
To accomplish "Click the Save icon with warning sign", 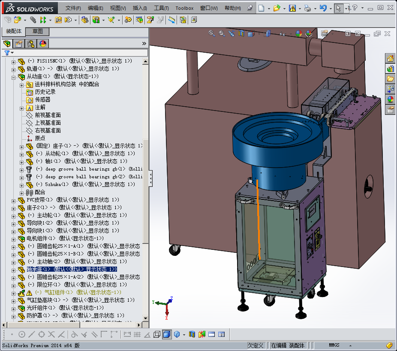I will pyautogui.click(x=292, y=8).
